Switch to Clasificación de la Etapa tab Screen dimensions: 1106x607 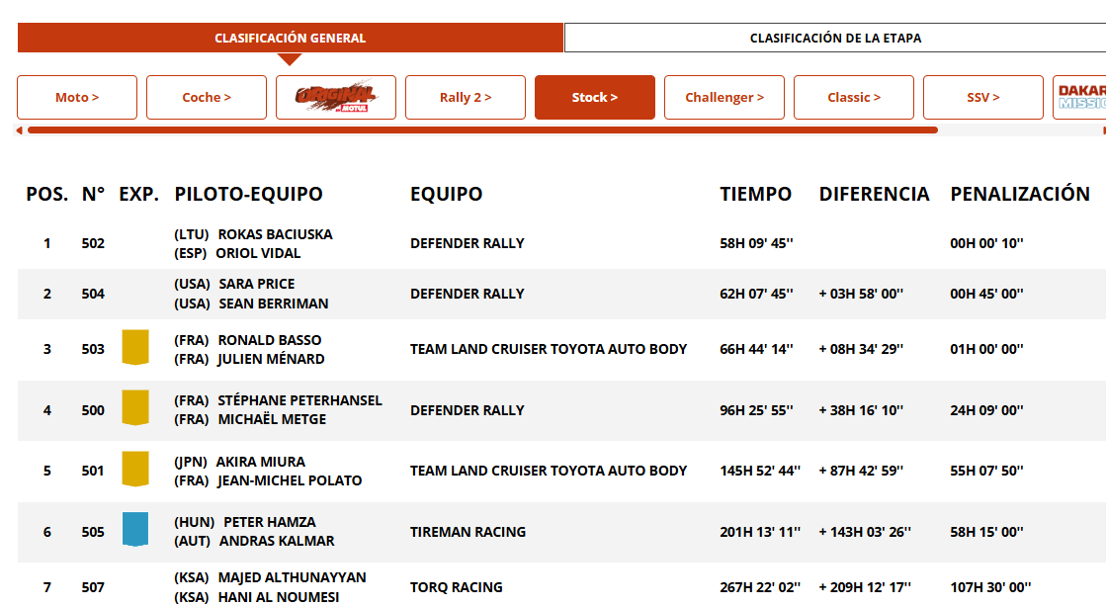coord(835,38)
